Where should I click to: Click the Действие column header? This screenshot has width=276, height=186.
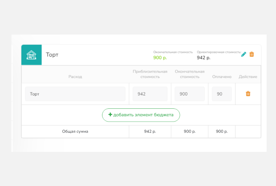(x=248, y=77)
